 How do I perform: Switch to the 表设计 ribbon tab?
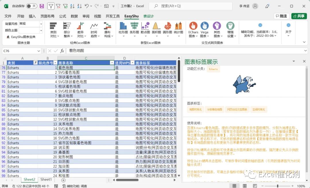tap(148, 16)
